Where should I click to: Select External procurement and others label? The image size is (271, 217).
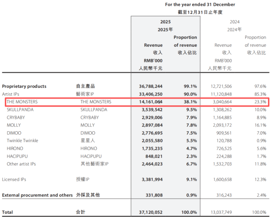click(38, 195)
